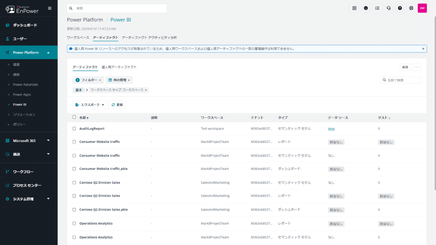Click the 保存 save button
This screenshot has width=436, height=245.
pos(405,67)
